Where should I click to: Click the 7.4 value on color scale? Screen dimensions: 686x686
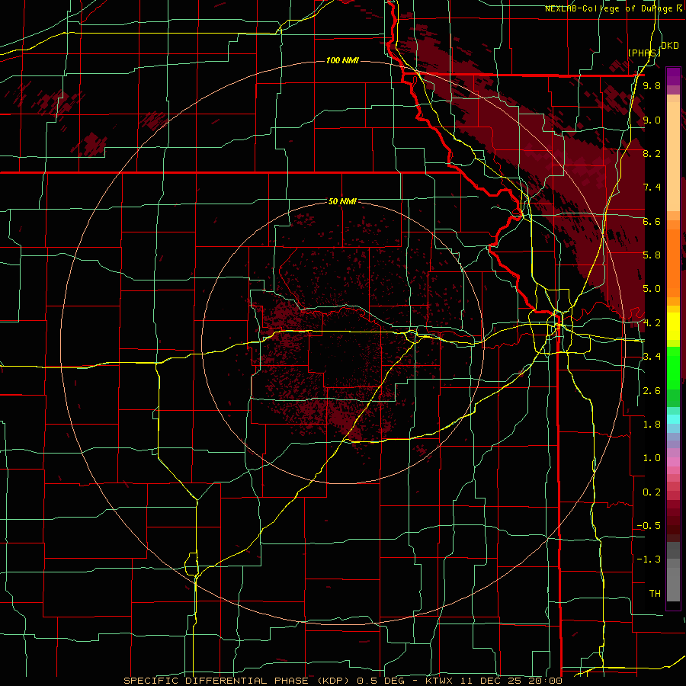point(652,188)
